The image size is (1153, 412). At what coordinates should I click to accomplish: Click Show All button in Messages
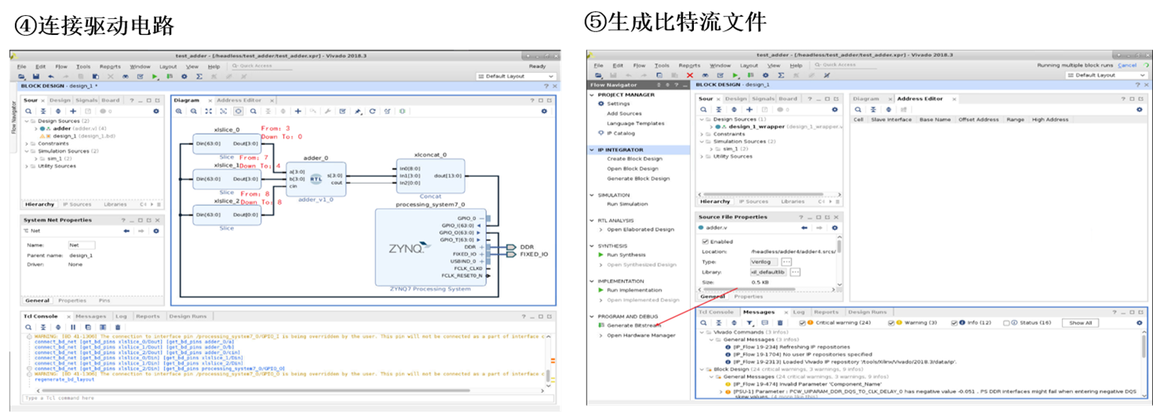[x=1080, y=322]
